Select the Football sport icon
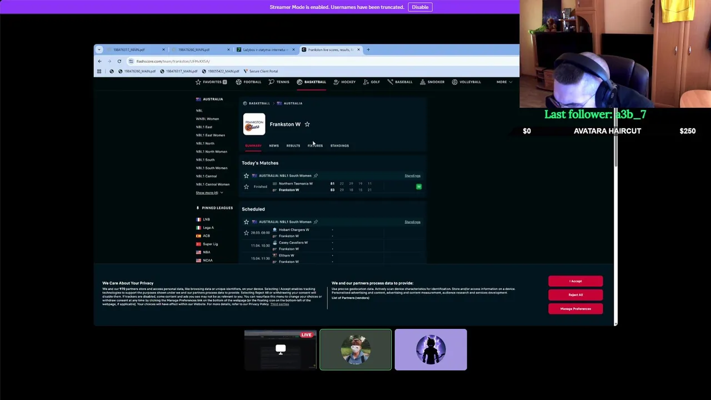The width and height of the screenshot is (711, 400). tap(238, 82)
